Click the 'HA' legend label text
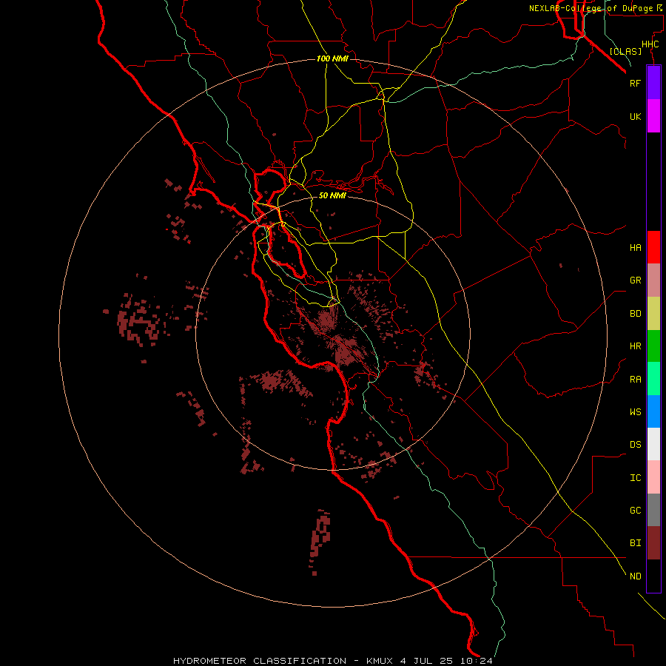This screenshot has height=666, width=666. (635, 247)
